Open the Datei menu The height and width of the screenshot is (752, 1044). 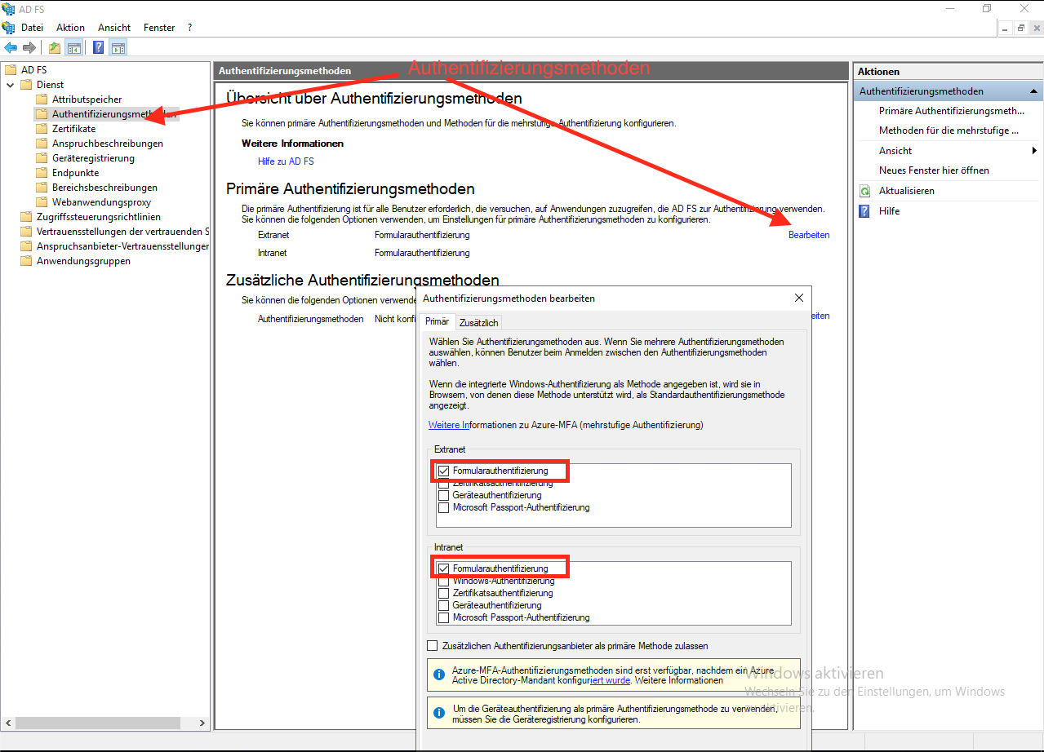[x=32, y=27]
